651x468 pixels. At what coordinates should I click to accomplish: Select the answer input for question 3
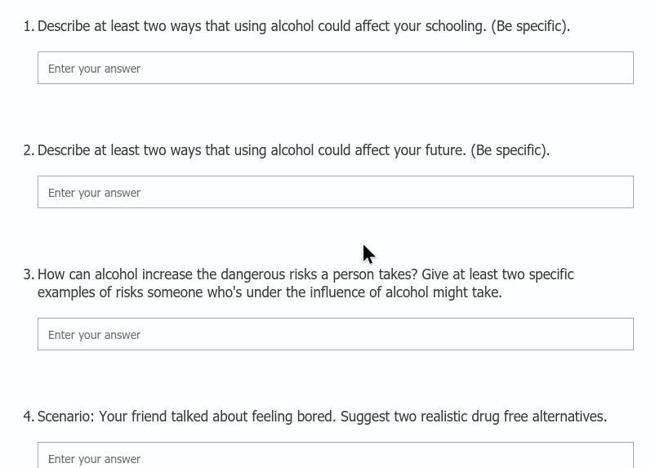coord(336,334)
